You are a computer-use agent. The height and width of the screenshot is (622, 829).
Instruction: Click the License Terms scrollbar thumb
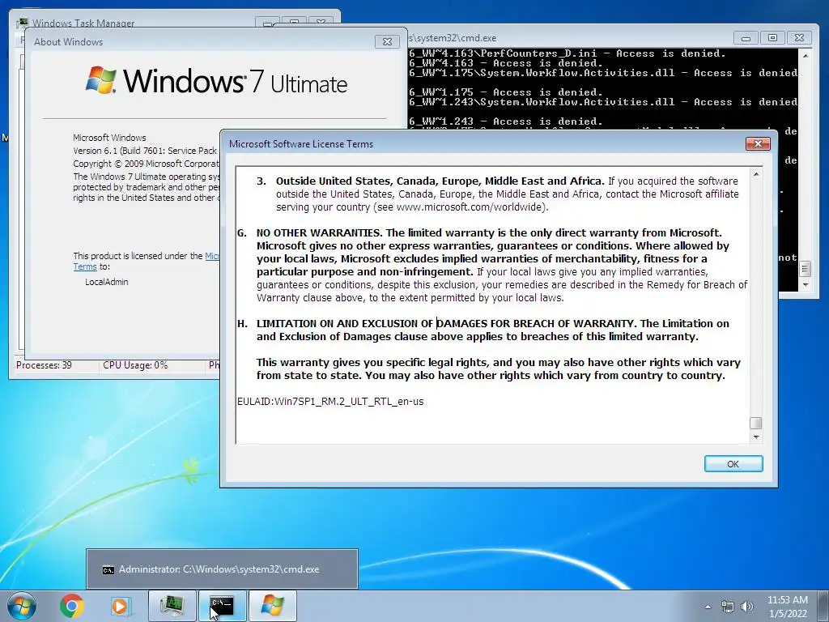pos(756,423)
